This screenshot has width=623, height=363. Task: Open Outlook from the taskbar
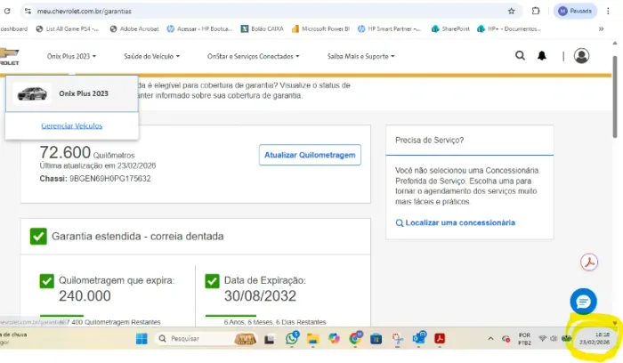coord(419,338)
